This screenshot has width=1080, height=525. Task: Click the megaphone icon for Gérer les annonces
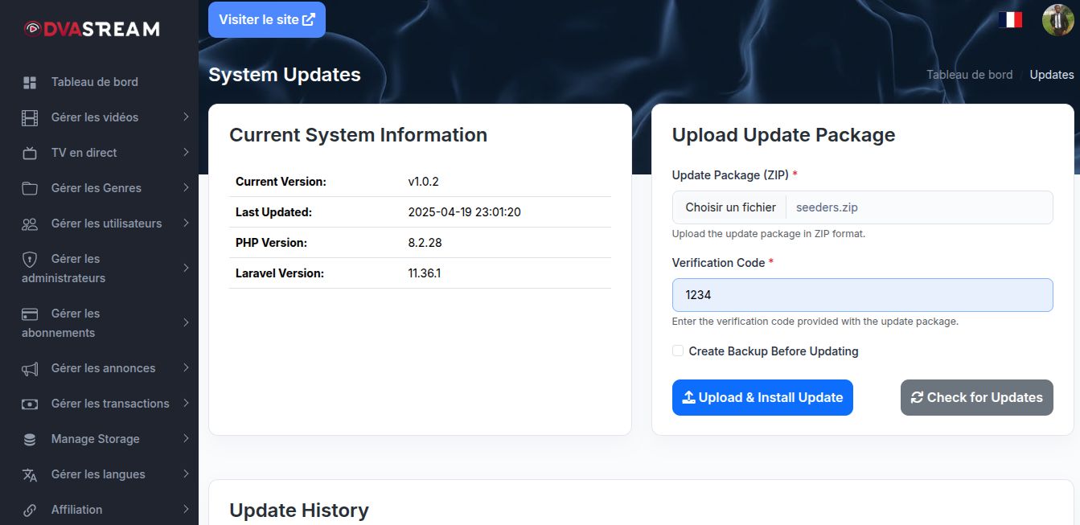30,368
